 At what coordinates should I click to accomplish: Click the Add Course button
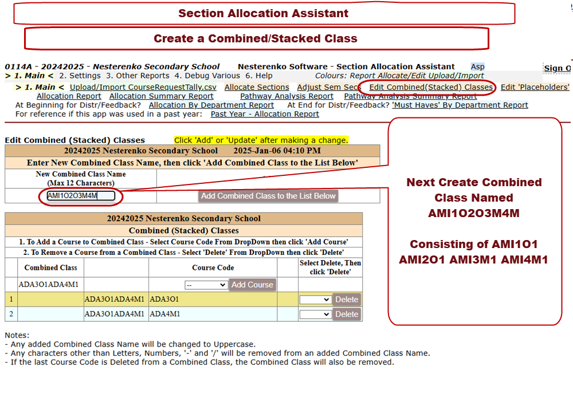(x=252, y=285)
